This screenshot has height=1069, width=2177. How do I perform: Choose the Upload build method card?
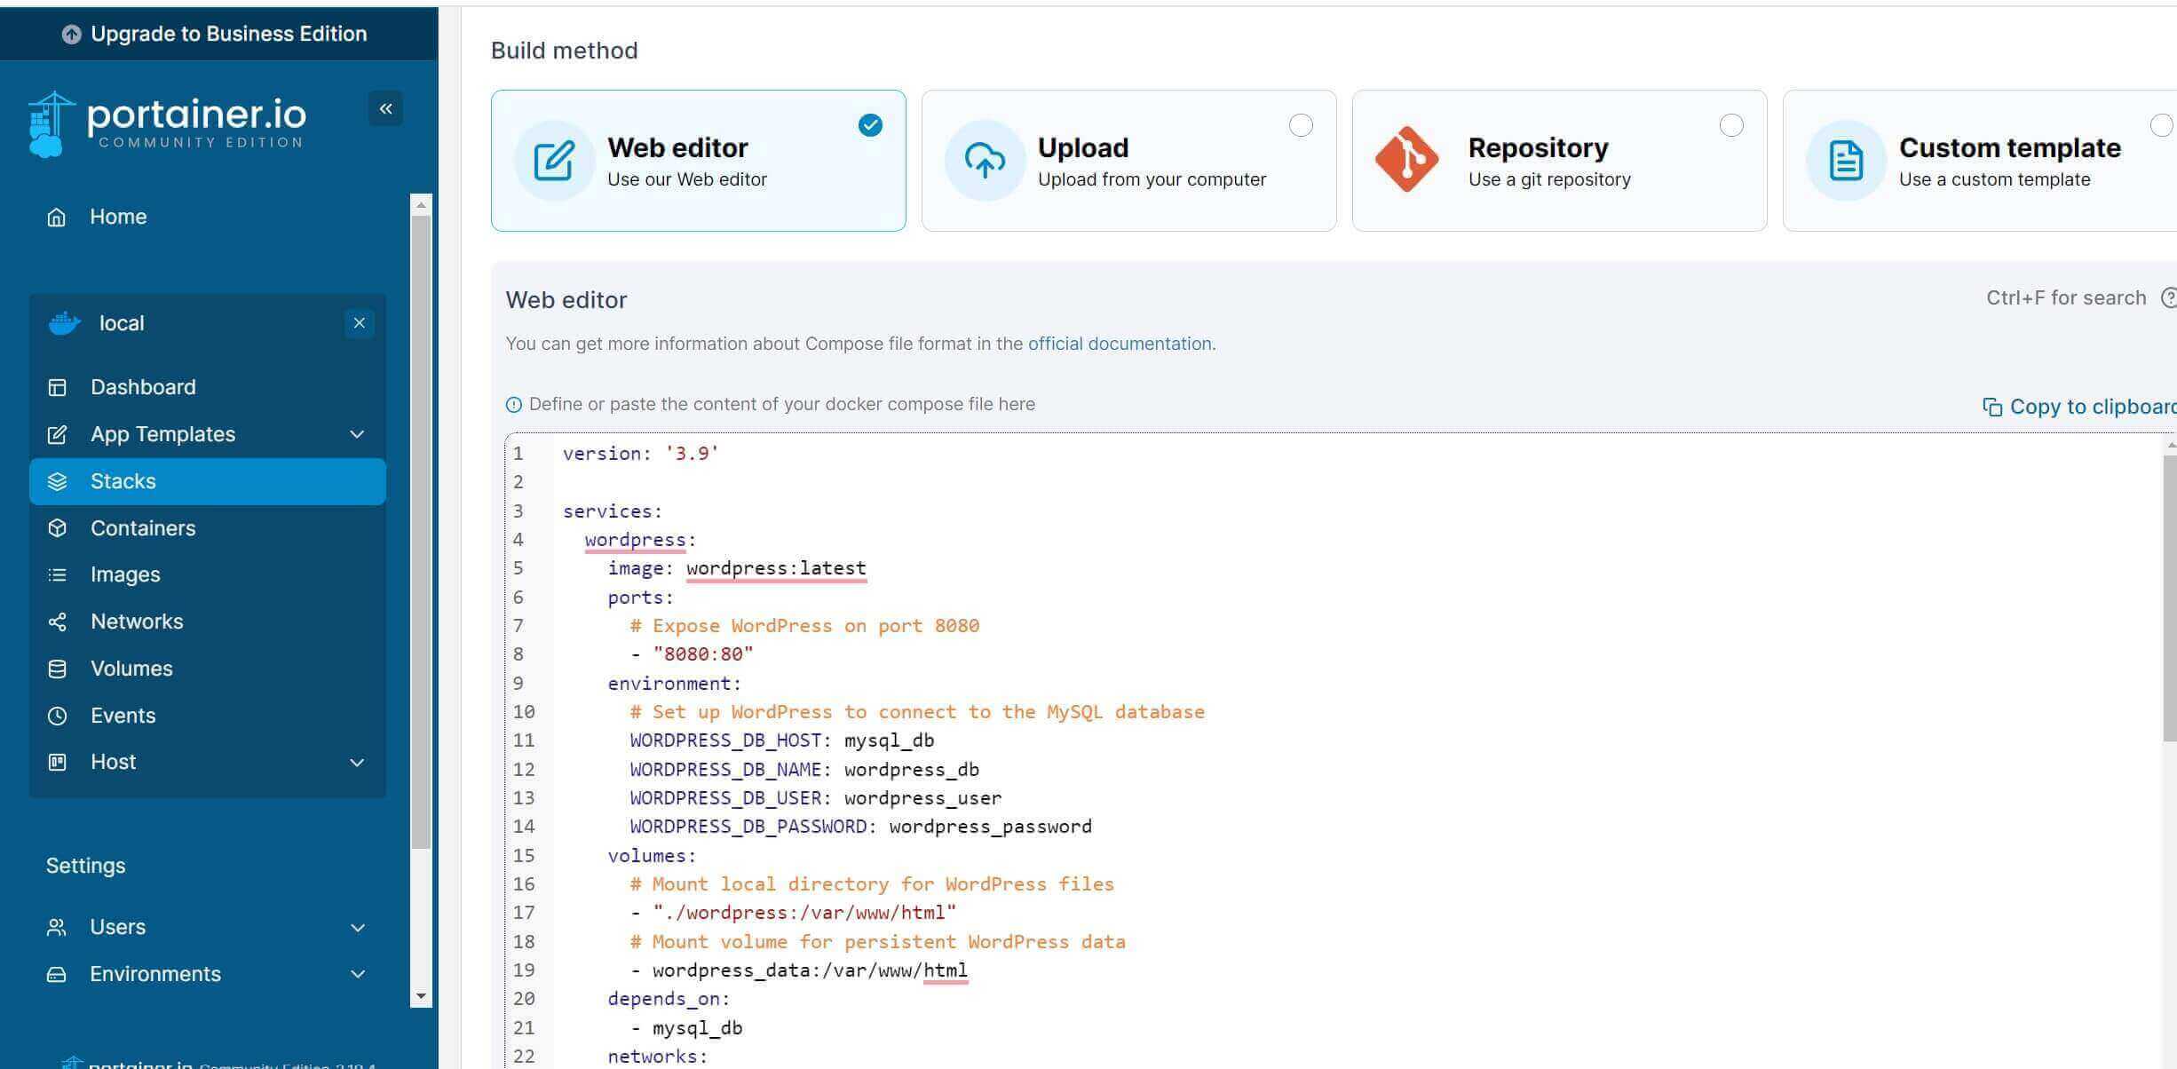tap(1128, 161)
